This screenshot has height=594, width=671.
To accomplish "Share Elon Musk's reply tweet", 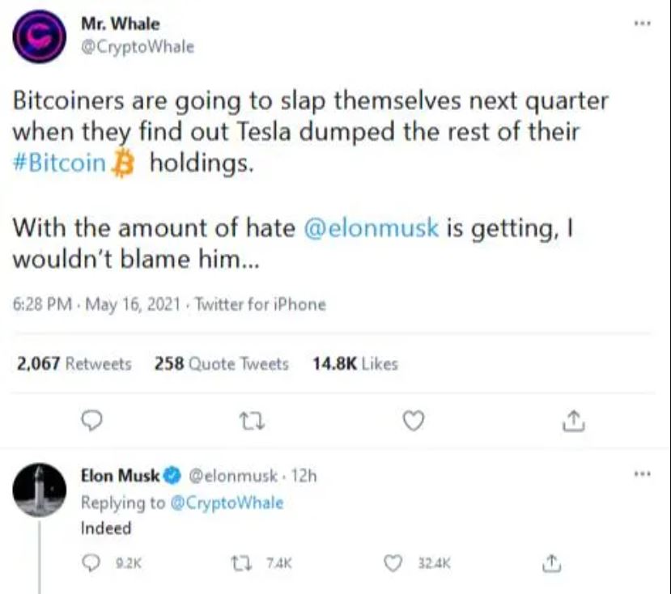I will tap(551, 563).
